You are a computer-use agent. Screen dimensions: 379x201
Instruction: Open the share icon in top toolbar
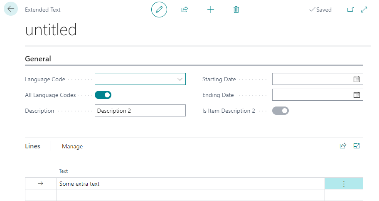pyautogui.click(x=185, y=10)
